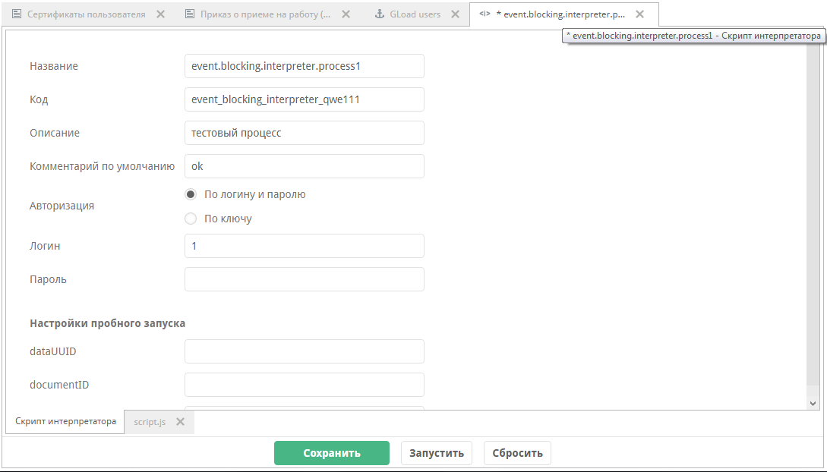Switch to Сертификаты пользователя tab

click(x=86, y=14)
